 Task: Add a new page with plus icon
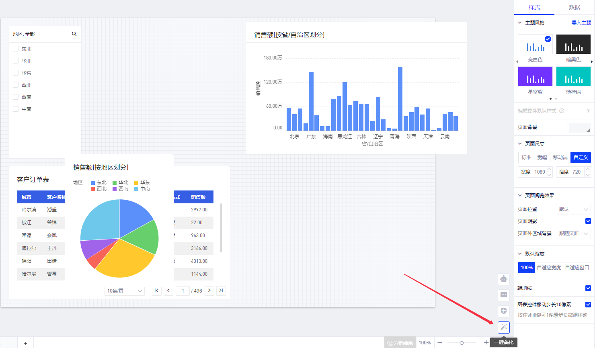click(25, 343)
